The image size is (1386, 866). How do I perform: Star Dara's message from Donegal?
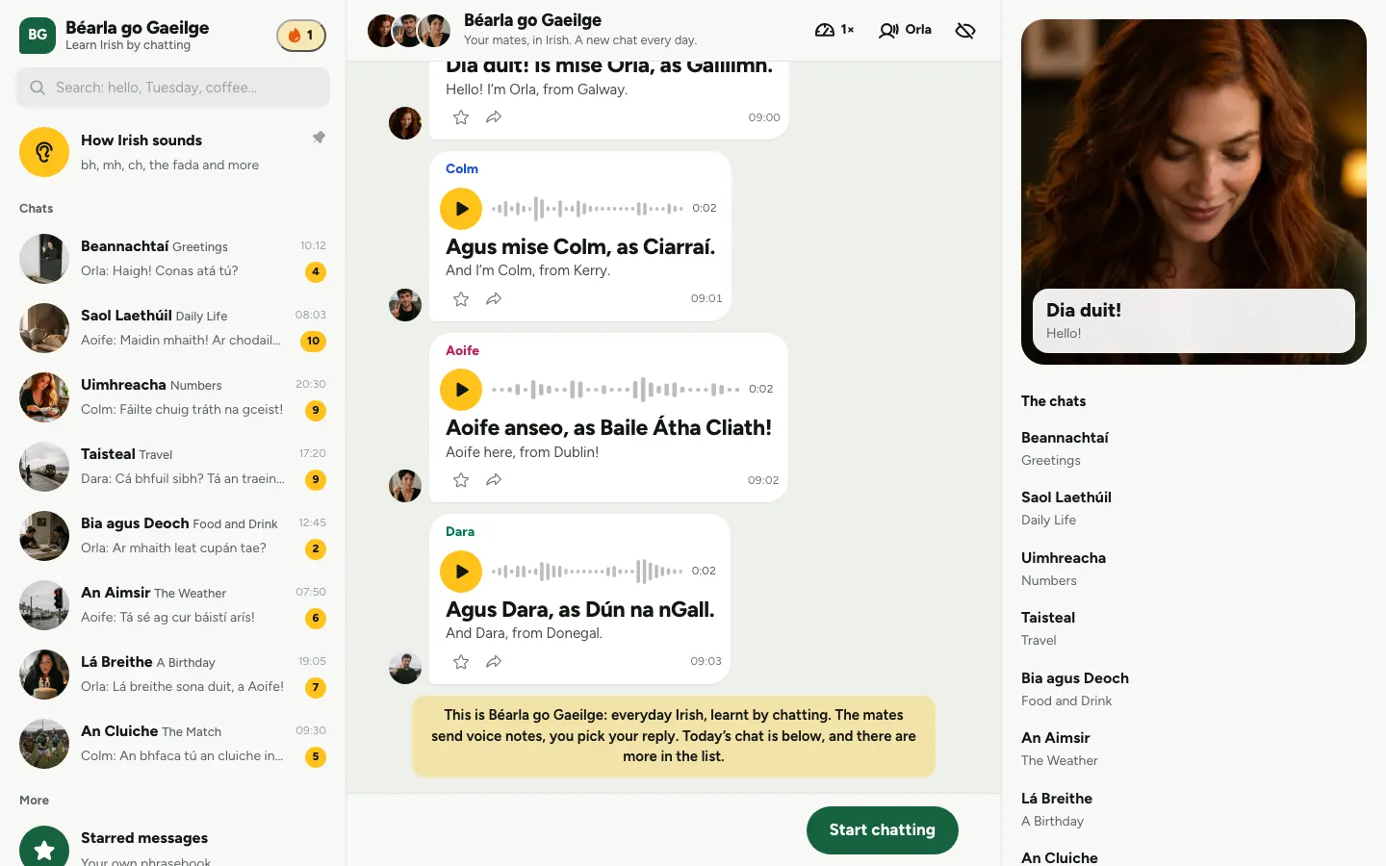point(461,662)
